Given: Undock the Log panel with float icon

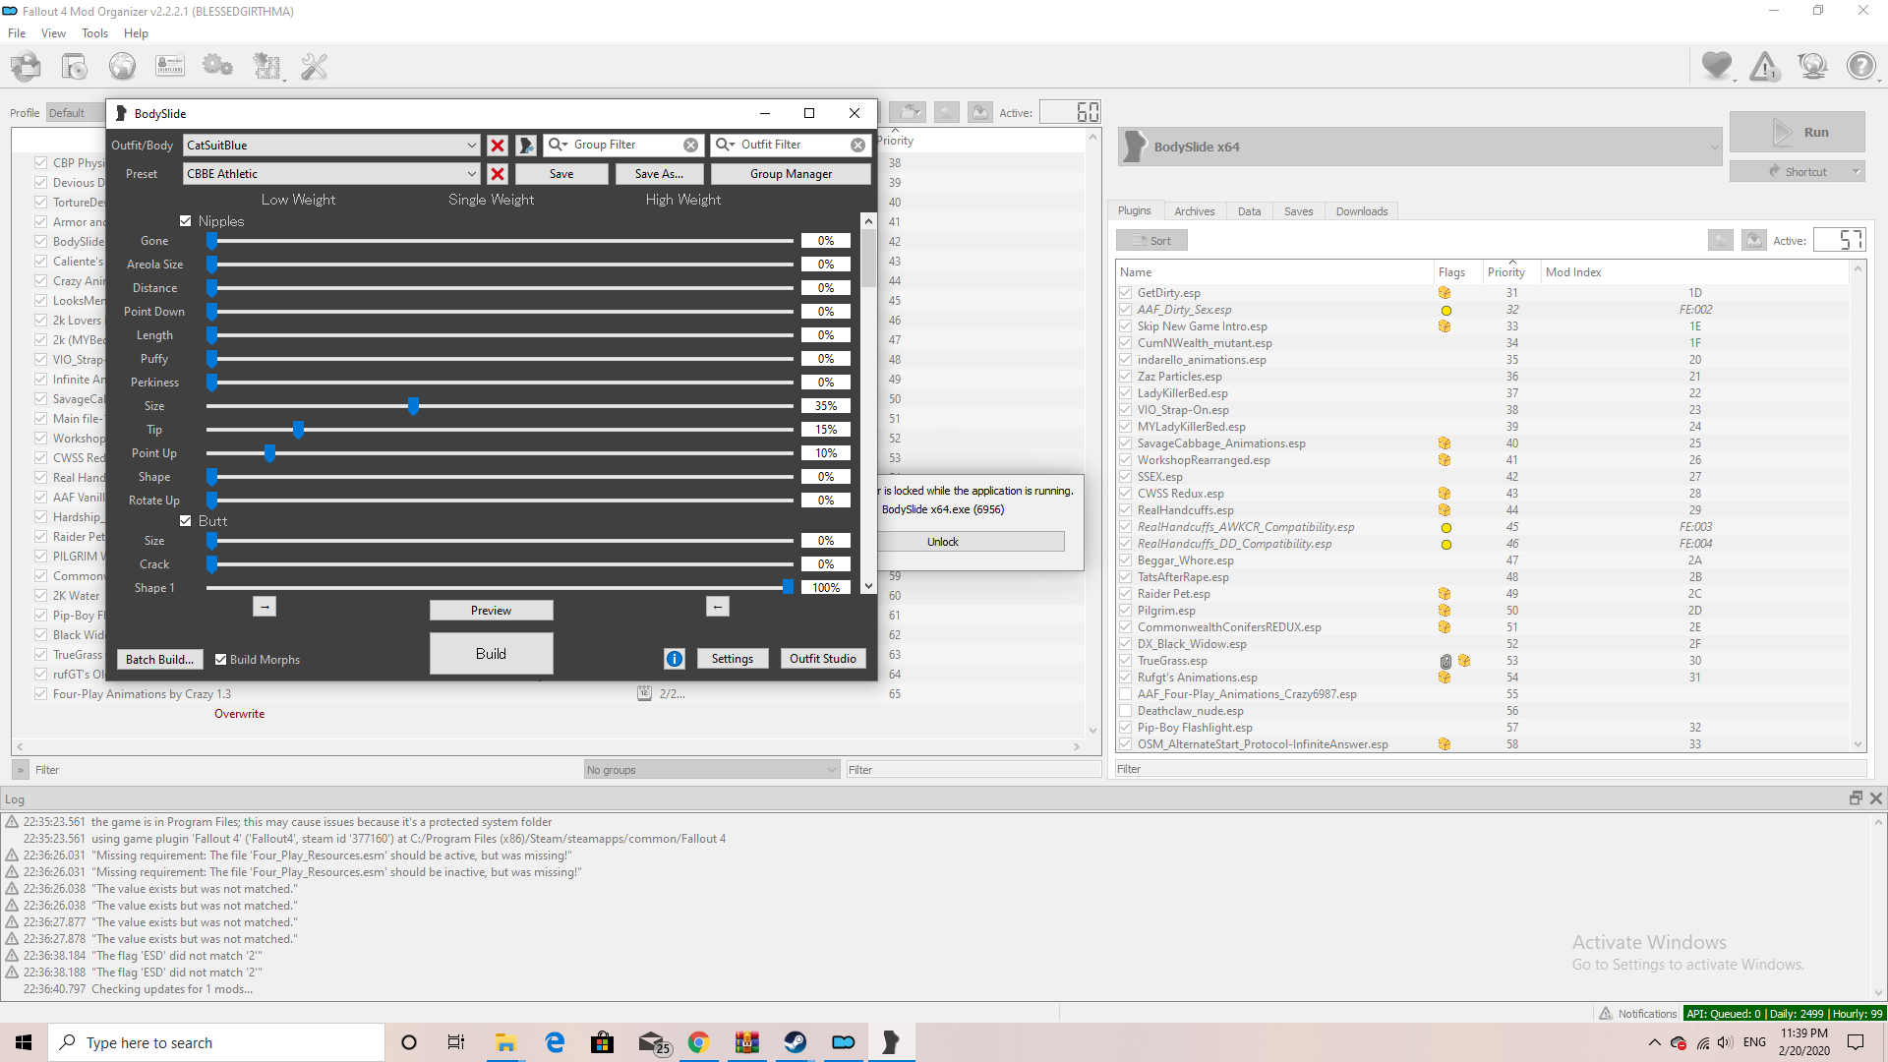Looking at the screenshot, I should point(1856,798).
